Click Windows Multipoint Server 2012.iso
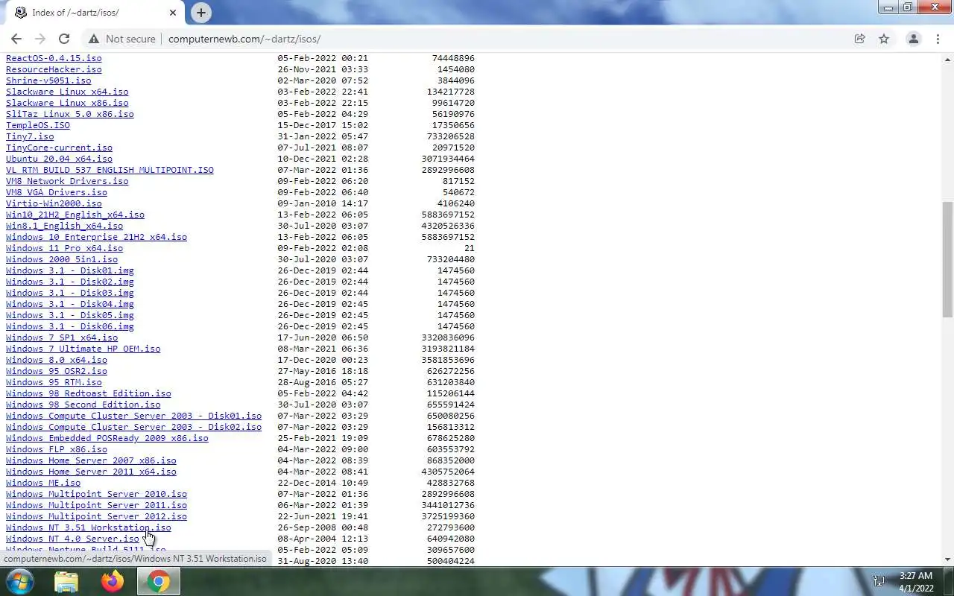The image size is (954, 596). [96, 516]
